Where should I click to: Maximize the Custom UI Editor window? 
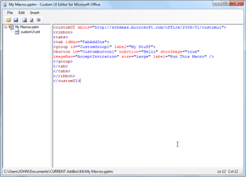pos(225,3)
